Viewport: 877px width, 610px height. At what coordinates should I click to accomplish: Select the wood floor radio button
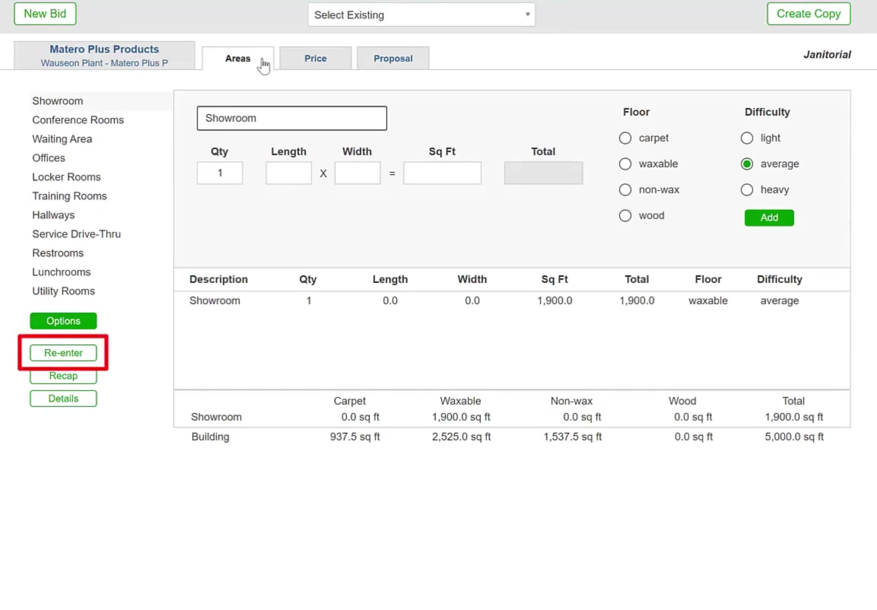click(625, 216)
